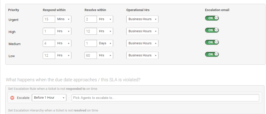Expand Urgent Operational Hrs dropdown
Image resolution: width=266 pixels, height=114 pixels.
142,19
